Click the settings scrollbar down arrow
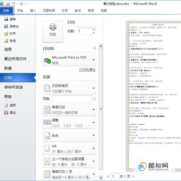This screenshot has width=181, height=181. pyautogui.click(x=101, y=178)
